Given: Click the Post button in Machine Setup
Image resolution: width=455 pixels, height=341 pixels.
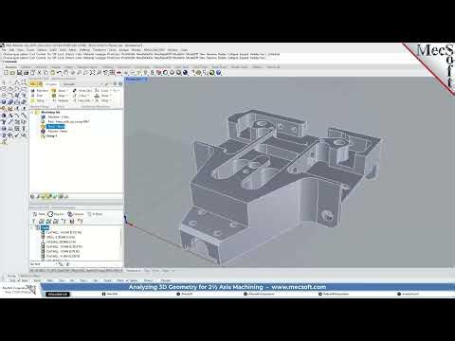Looking at the screenshot, I should [x=37, y=96].
